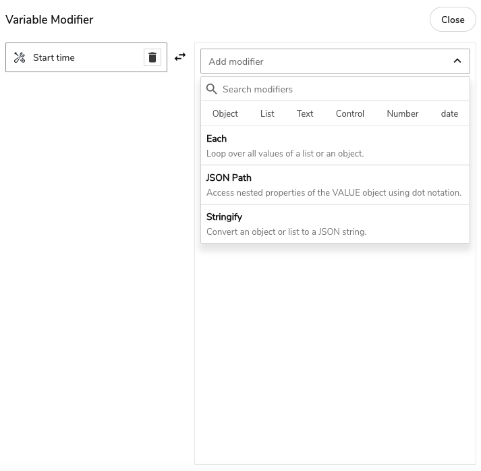
Task: Select the JSON Path modifier
Action: point(335,185)
